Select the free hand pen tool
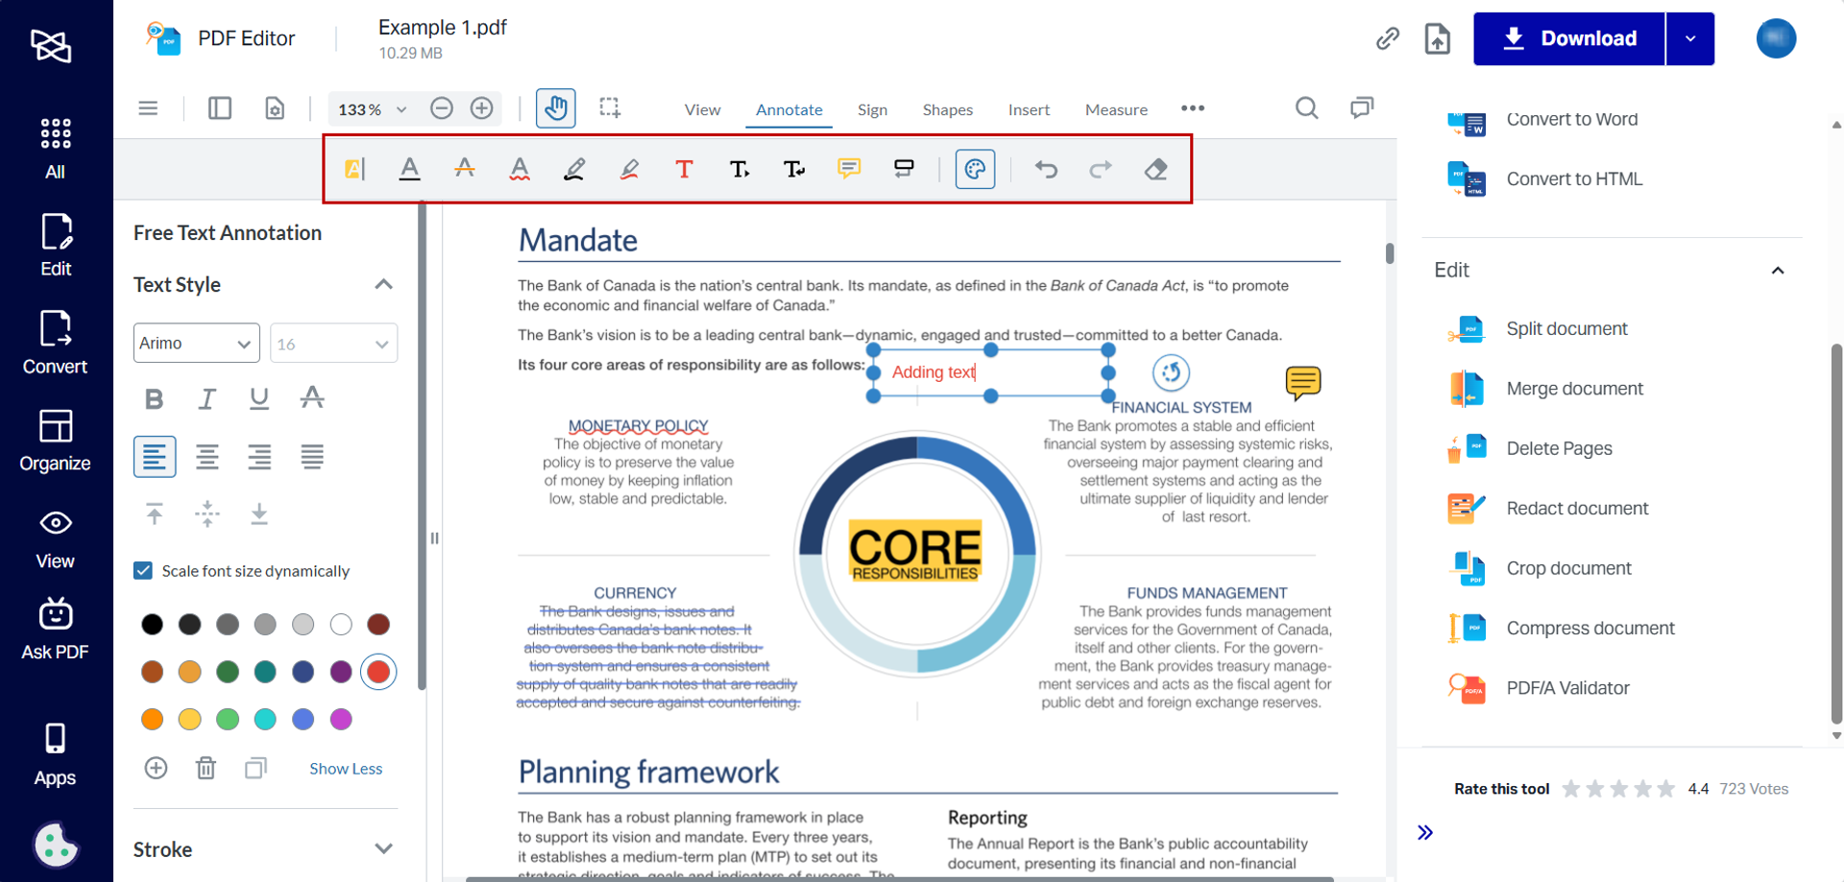 click(574, 169)
